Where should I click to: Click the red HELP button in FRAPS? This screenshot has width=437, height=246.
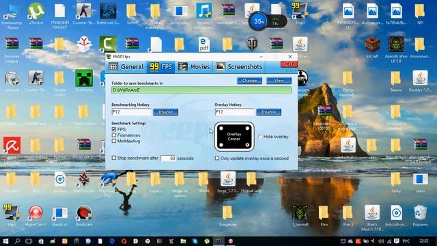click(289, 64)
